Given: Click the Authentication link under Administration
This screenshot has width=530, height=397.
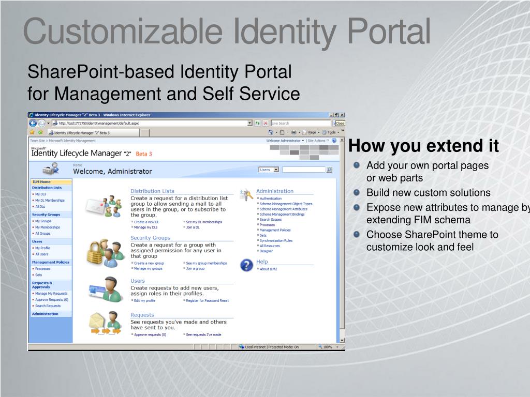Looking at the screenshot, I should (x=270, y=199).
